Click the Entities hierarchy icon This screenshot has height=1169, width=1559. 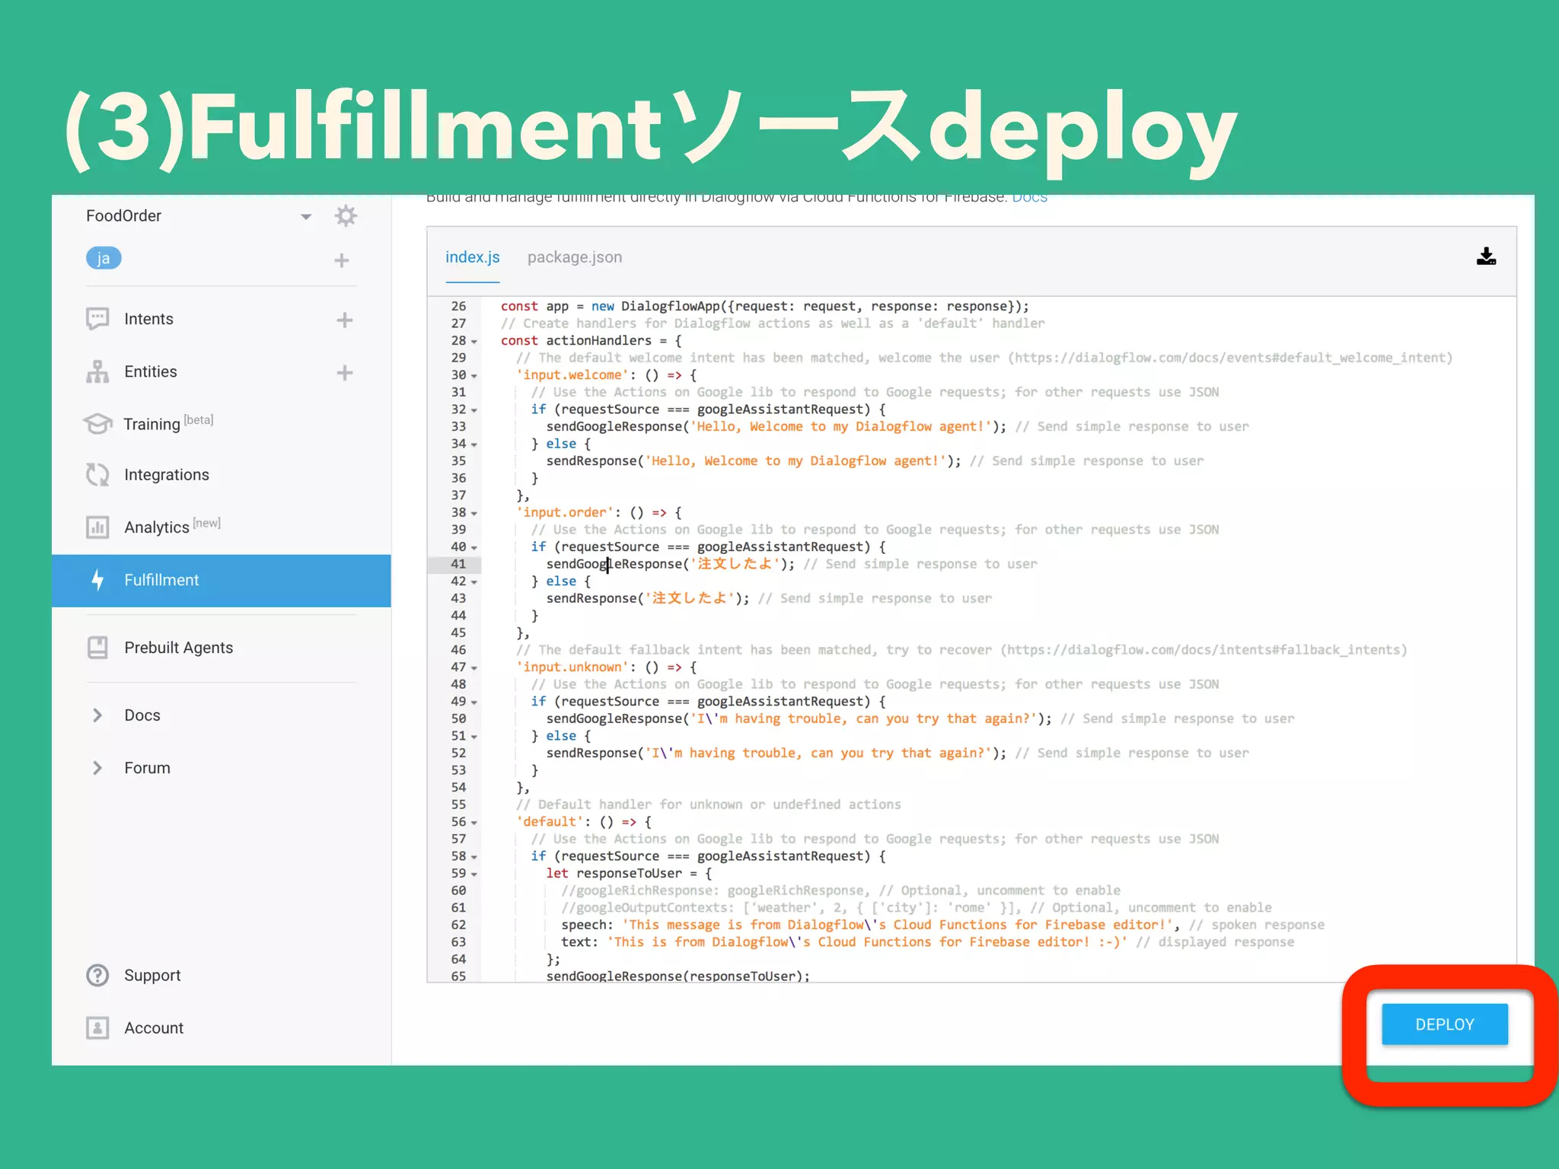click(x=97, y=371)
